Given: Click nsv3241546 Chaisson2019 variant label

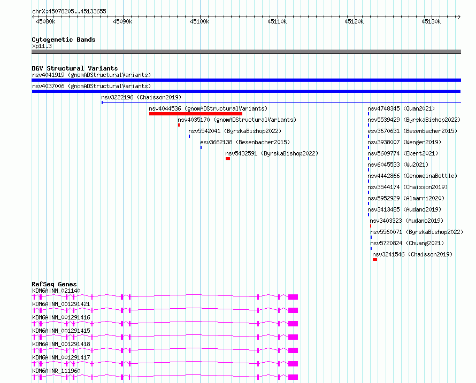Looking at the screenshot, I should pos(412,254).
